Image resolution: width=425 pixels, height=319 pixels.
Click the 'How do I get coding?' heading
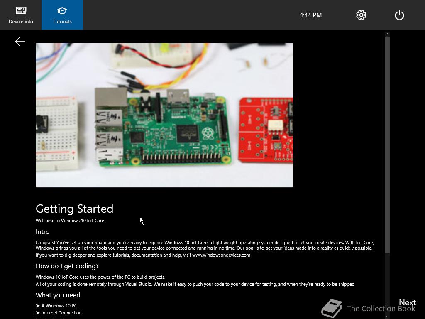[x=67, y=266]
